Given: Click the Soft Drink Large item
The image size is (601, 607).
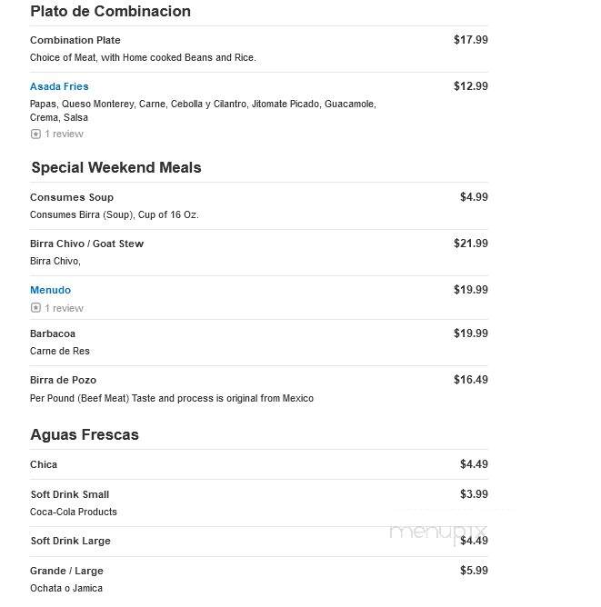Looking at the screenshot, I should (71, 541).
